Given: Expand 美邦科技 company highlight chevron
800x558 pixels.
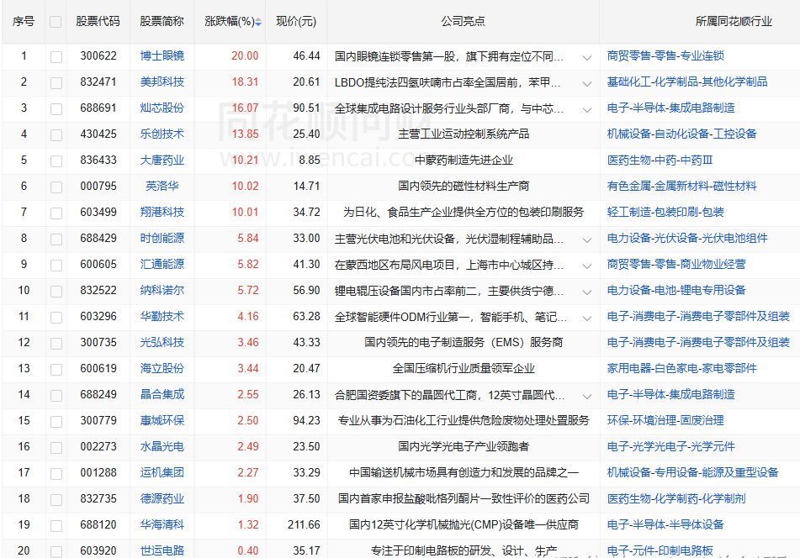Looking at the screenshot, I should pyautogui.click(x=586, y=83).
